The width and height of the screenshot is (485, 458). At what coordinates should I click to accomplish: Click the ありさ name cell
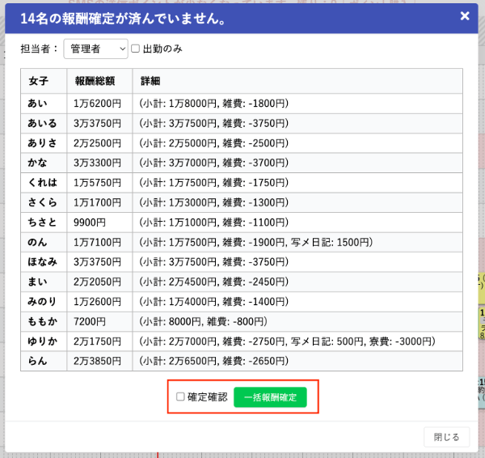pyautogui.click(x=42, y=143)
